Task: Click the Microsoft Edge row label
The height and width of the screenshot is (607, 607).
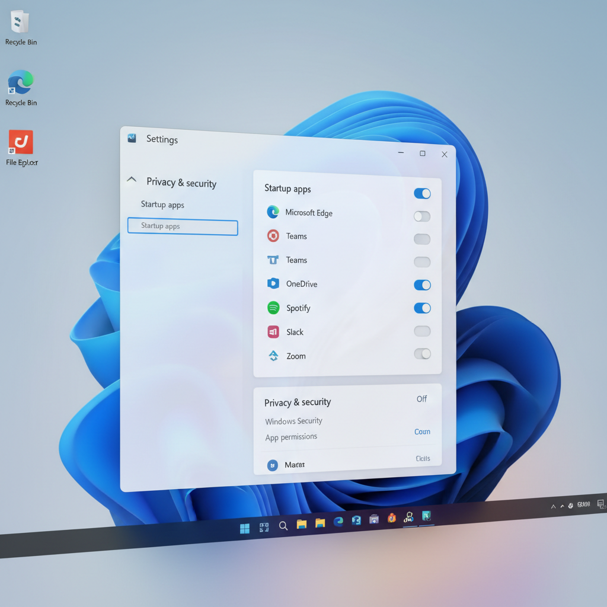Action: (x=309, y=213)
